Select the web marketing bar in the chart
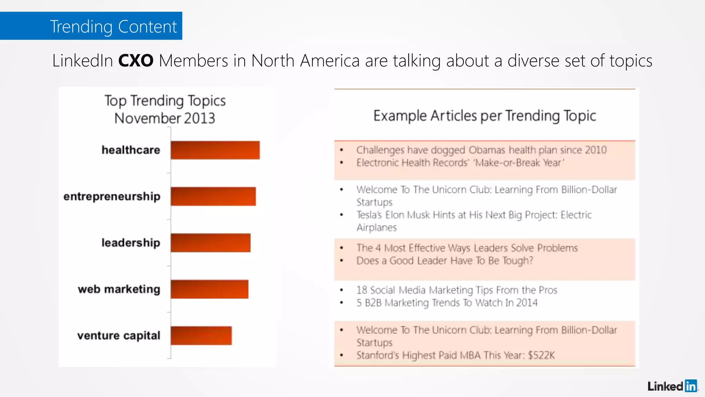 (x=209, y=289)
